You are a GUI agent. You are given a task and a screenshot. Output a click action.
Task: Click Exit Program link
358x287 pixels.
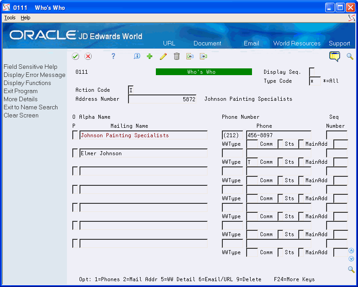[x=21, y=91]
